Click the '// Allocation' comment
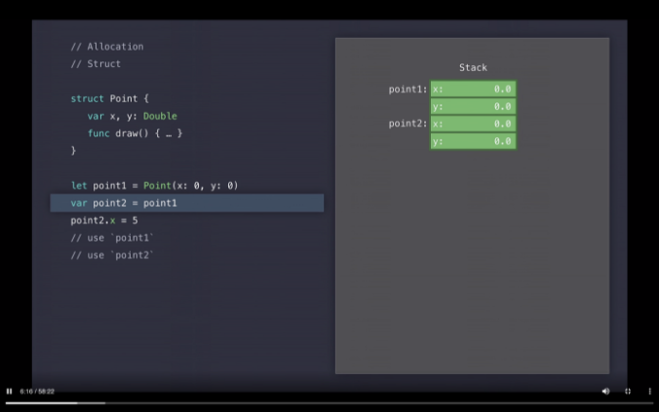659x412 pixels. click(x=107, y=47)
